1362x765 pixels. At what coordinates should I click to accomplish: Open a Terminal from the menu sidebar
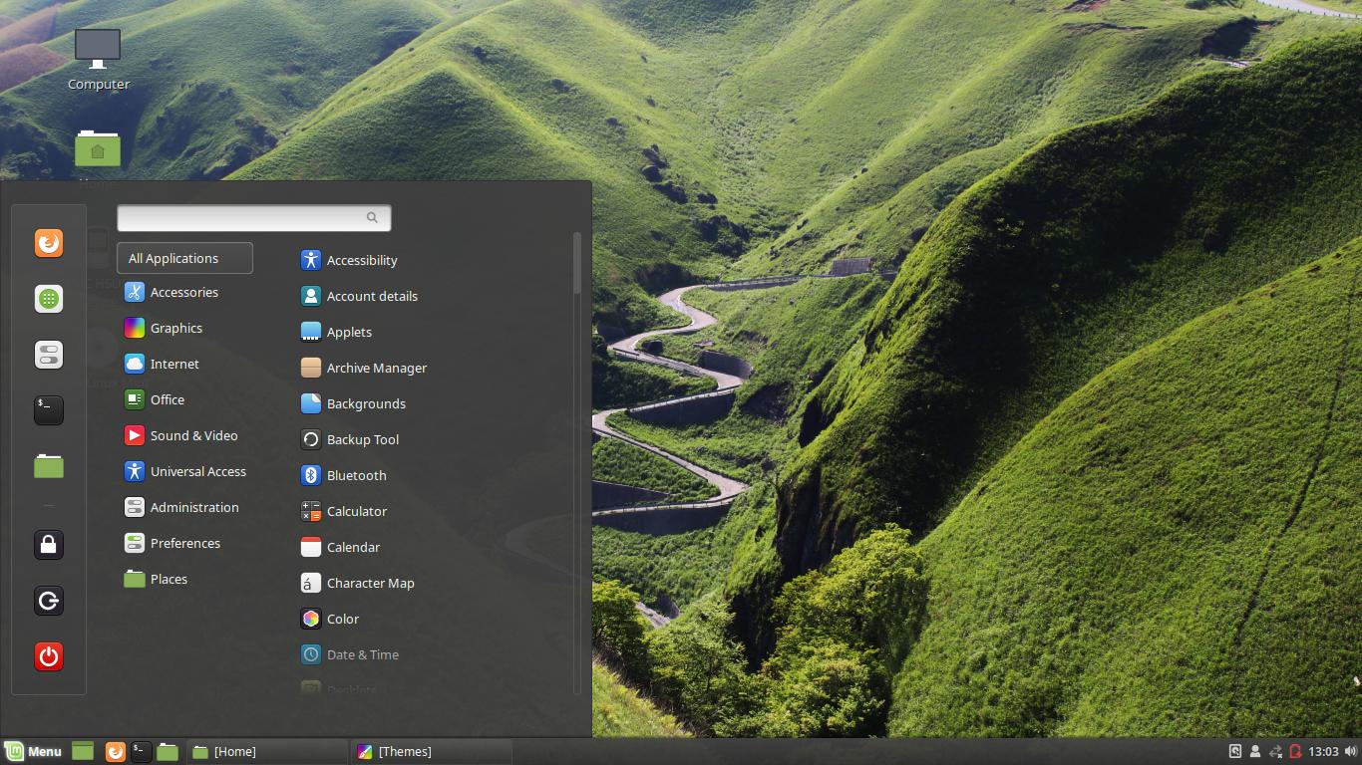[x=48, y=409]
